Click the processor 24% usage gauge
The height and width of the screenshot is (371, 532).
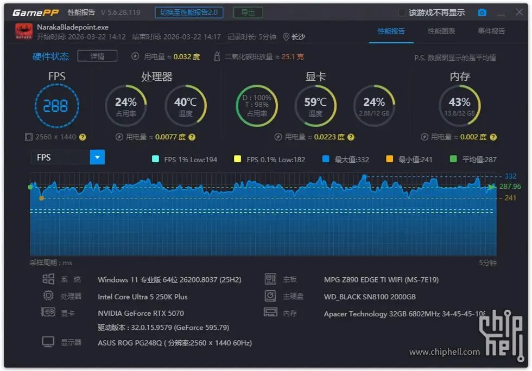click(x=126, y=106)
